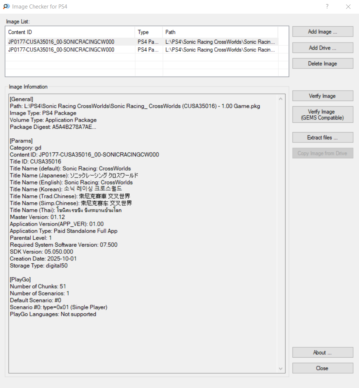
Task: Click the second row's PS4 Pa... type cell
Action: pos(148,50)
